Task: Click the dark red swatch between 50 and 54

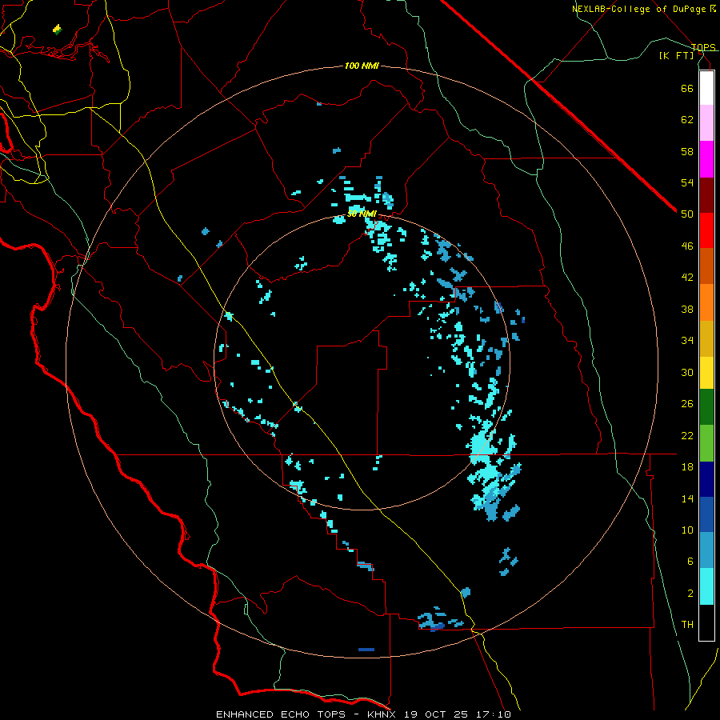Action: coord(706,195)
